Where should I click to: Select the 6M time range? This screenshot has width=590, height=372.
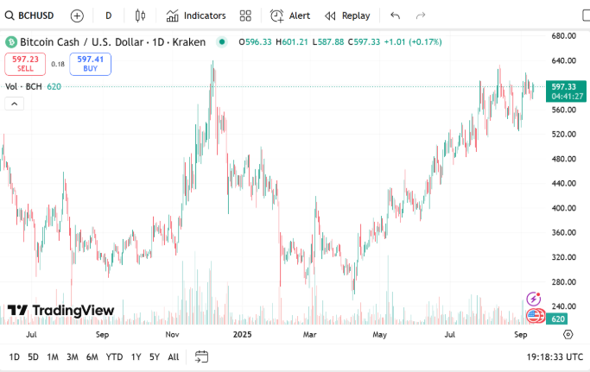click(92, 357)
